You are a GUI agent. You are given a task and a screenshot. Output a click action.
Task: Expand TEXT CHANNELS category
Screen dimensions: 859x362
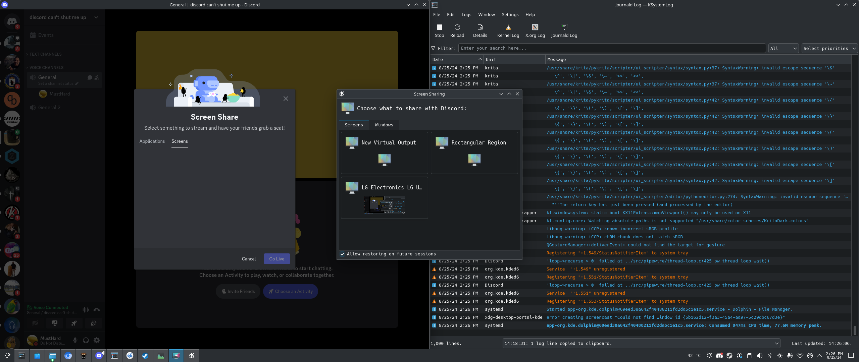(45, 54)
